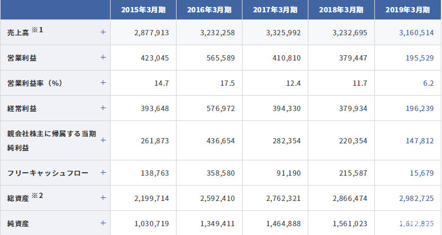442x235 pixels.
Task: Click sales value 3,232,258
Action: (x=218, y=33)
